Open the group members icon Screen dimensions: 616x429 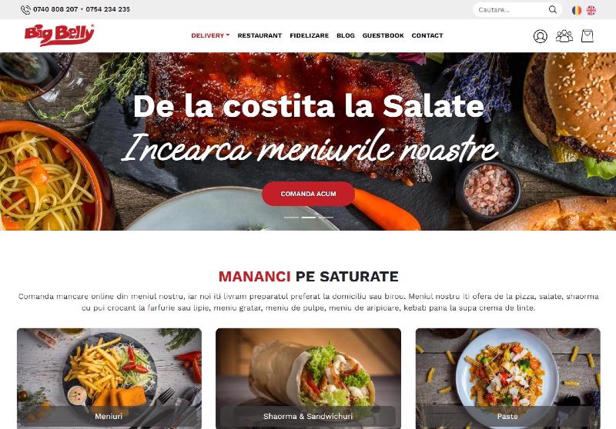pos(564,36)
